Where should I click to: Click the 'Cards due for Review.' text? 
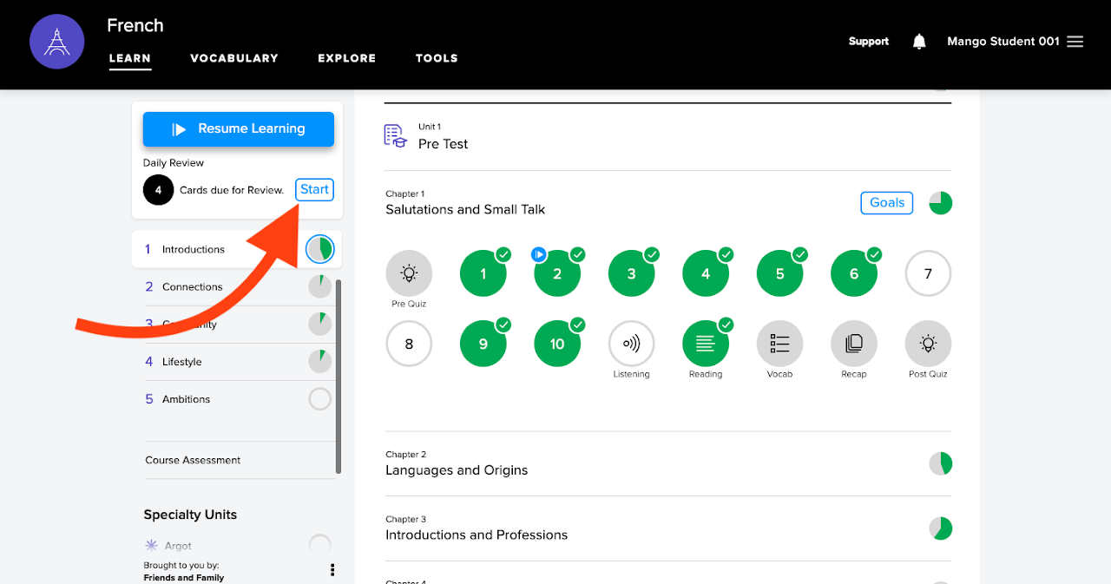point(232,190)
